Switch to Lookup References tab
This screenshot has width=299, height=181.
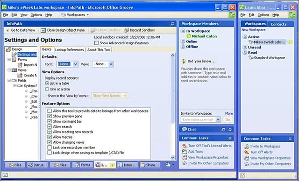70,50
